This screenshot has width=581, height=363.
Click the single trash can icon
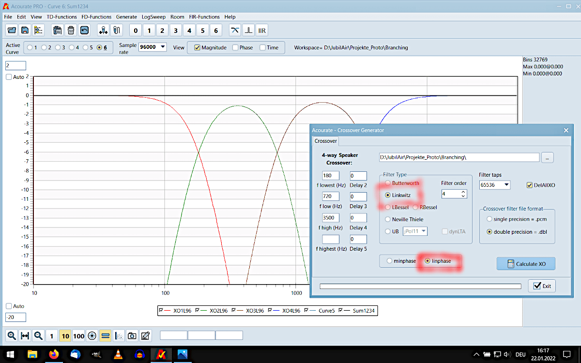coord(71,30)
